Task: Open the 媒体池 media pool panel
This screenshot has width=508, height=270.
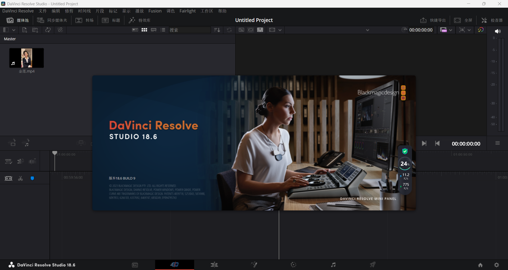Action: [17, 20]
